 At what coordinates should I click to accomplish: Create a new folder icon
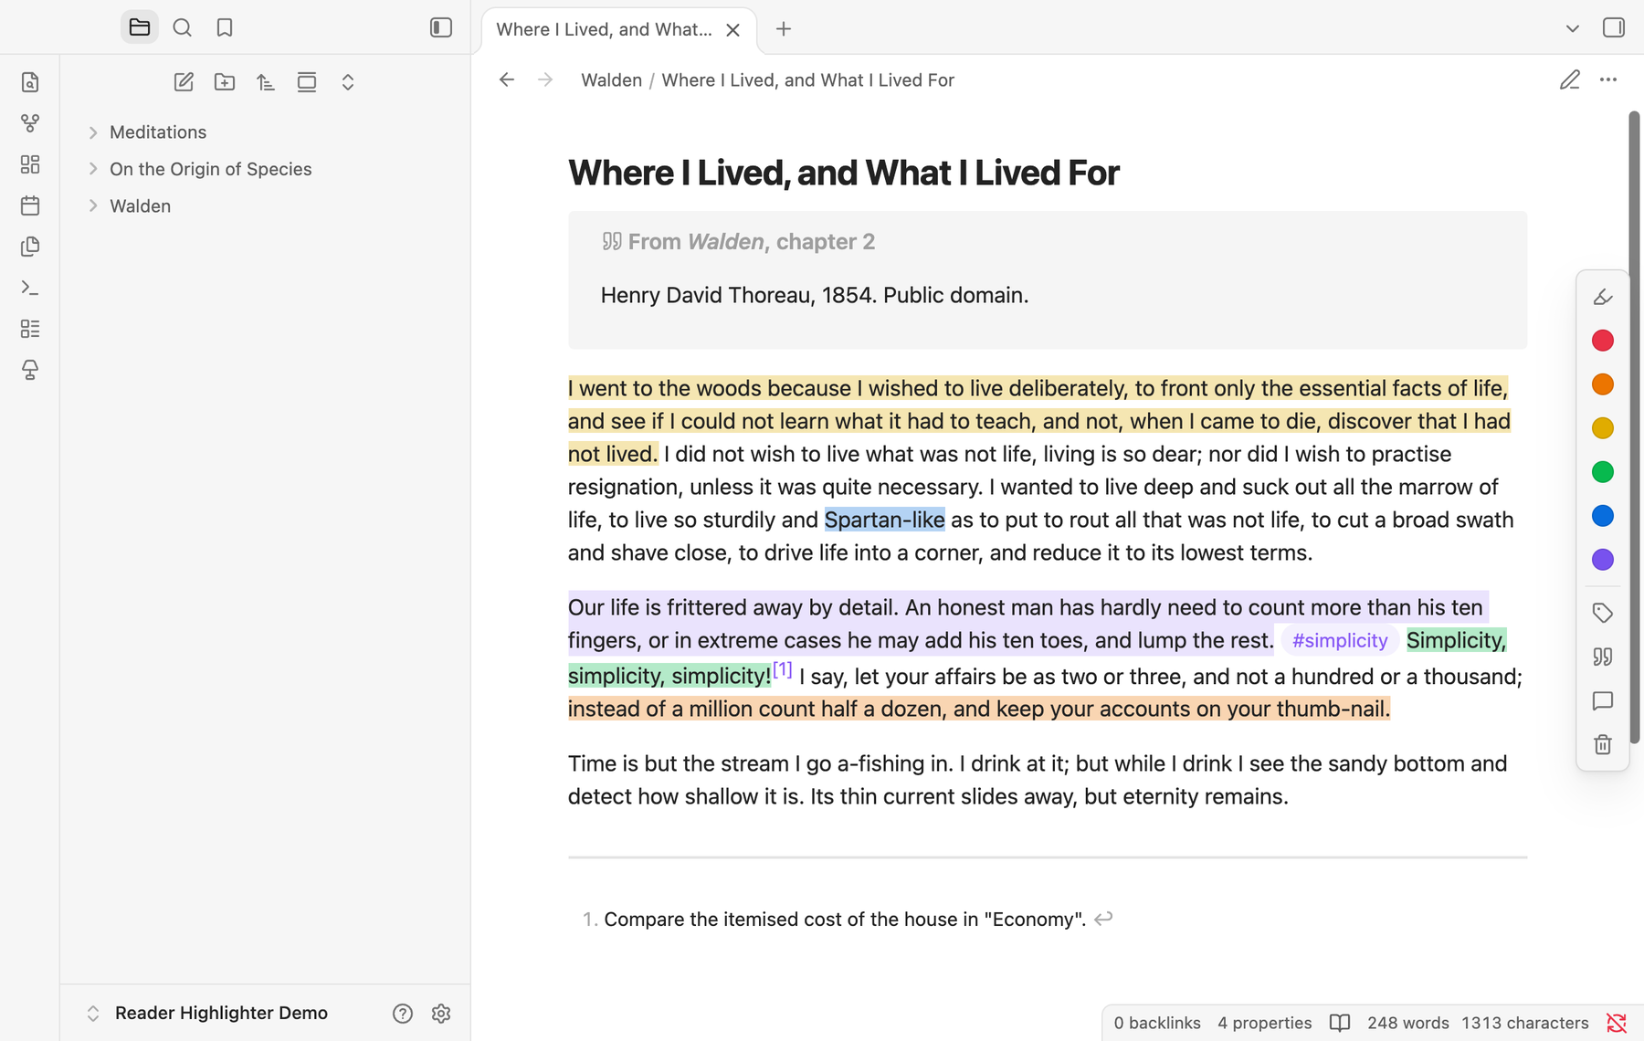click(225, 82)
